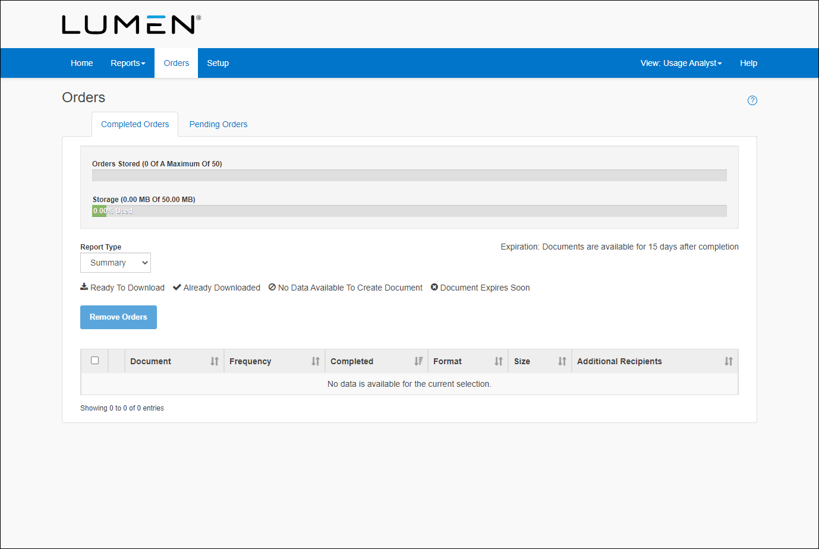
Task: Click the Size column sort icon
Action: pos(562,361)
